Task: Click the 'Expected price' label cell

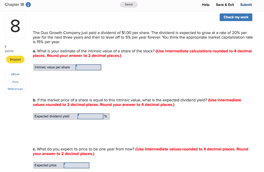Action: (x=49, y=165)
